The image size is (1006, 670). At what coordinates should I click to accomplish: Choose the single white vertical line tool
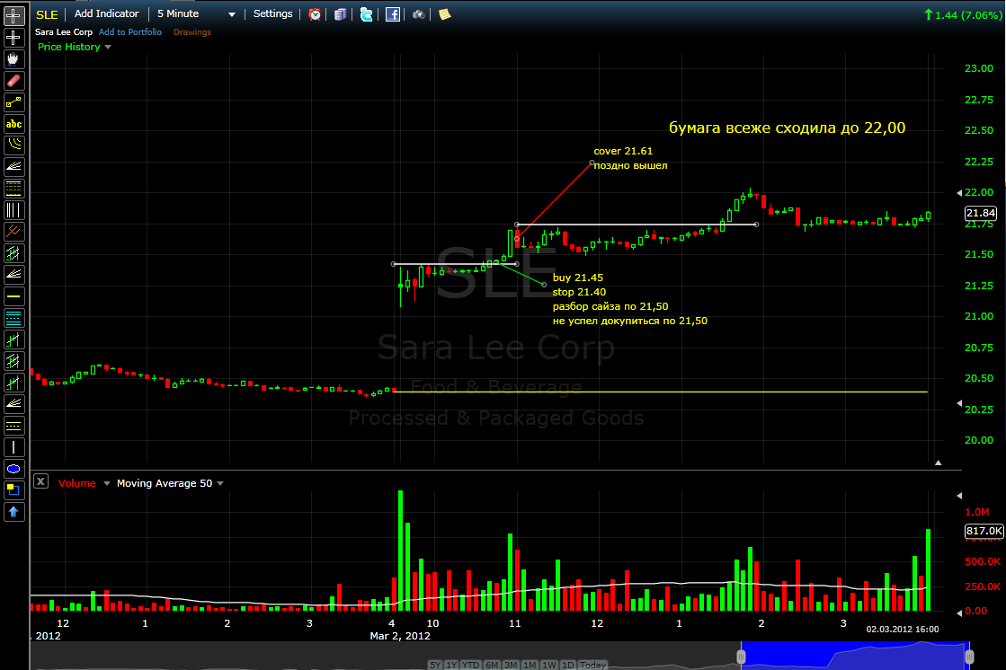coord(13,447)
